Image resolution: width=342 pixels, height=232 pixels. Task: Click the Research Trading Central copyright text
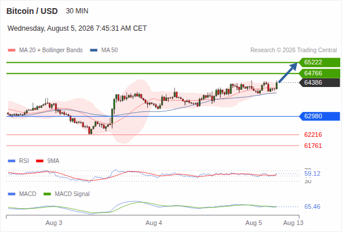point(293,50)
